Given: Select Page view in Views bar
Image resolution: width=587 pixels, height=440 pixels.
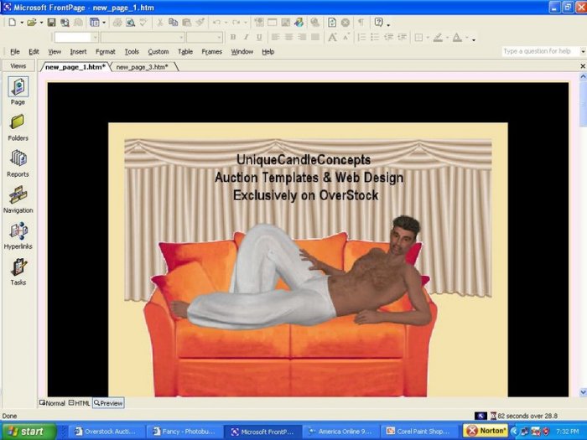Looking at the screenshot, I should (x=18, y=91).
